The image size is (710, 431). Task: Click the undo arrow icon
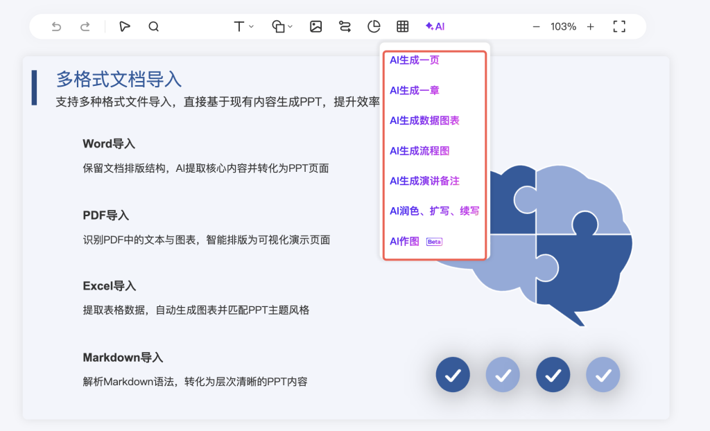(x=57, y=27)
